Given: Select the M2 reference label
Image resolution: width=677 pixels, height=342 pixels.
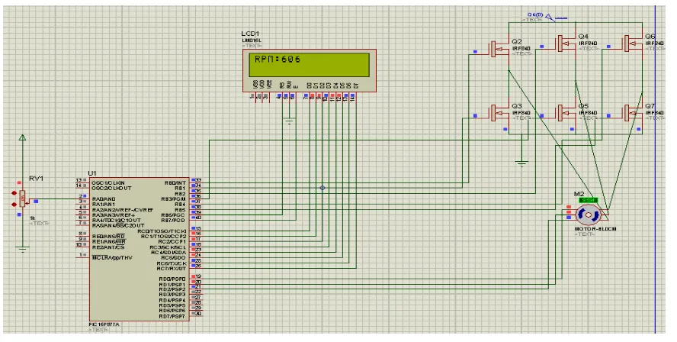Looking at the screenshot, I should pos(579,194).
